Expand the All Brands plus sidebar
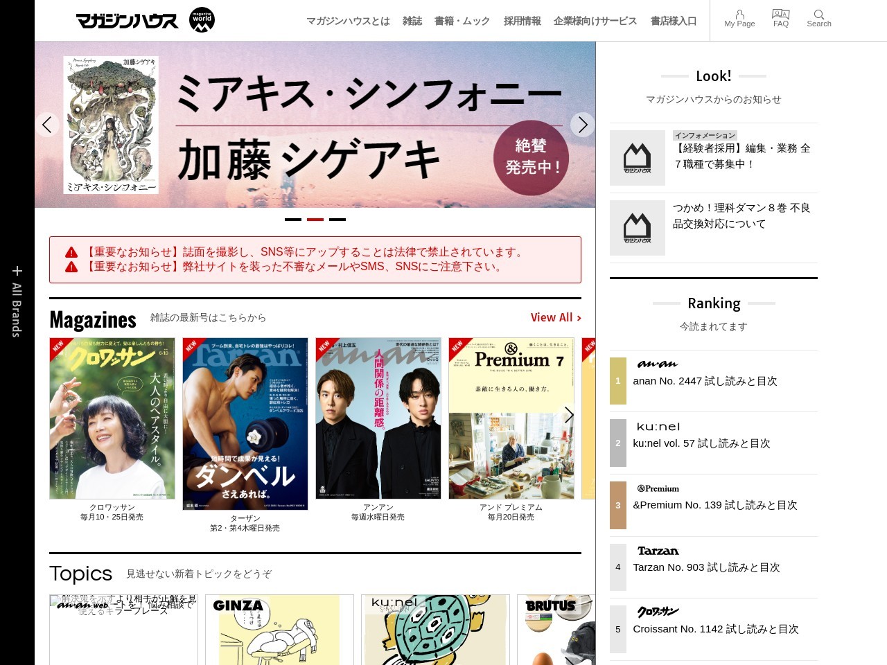 pos(17,301)
